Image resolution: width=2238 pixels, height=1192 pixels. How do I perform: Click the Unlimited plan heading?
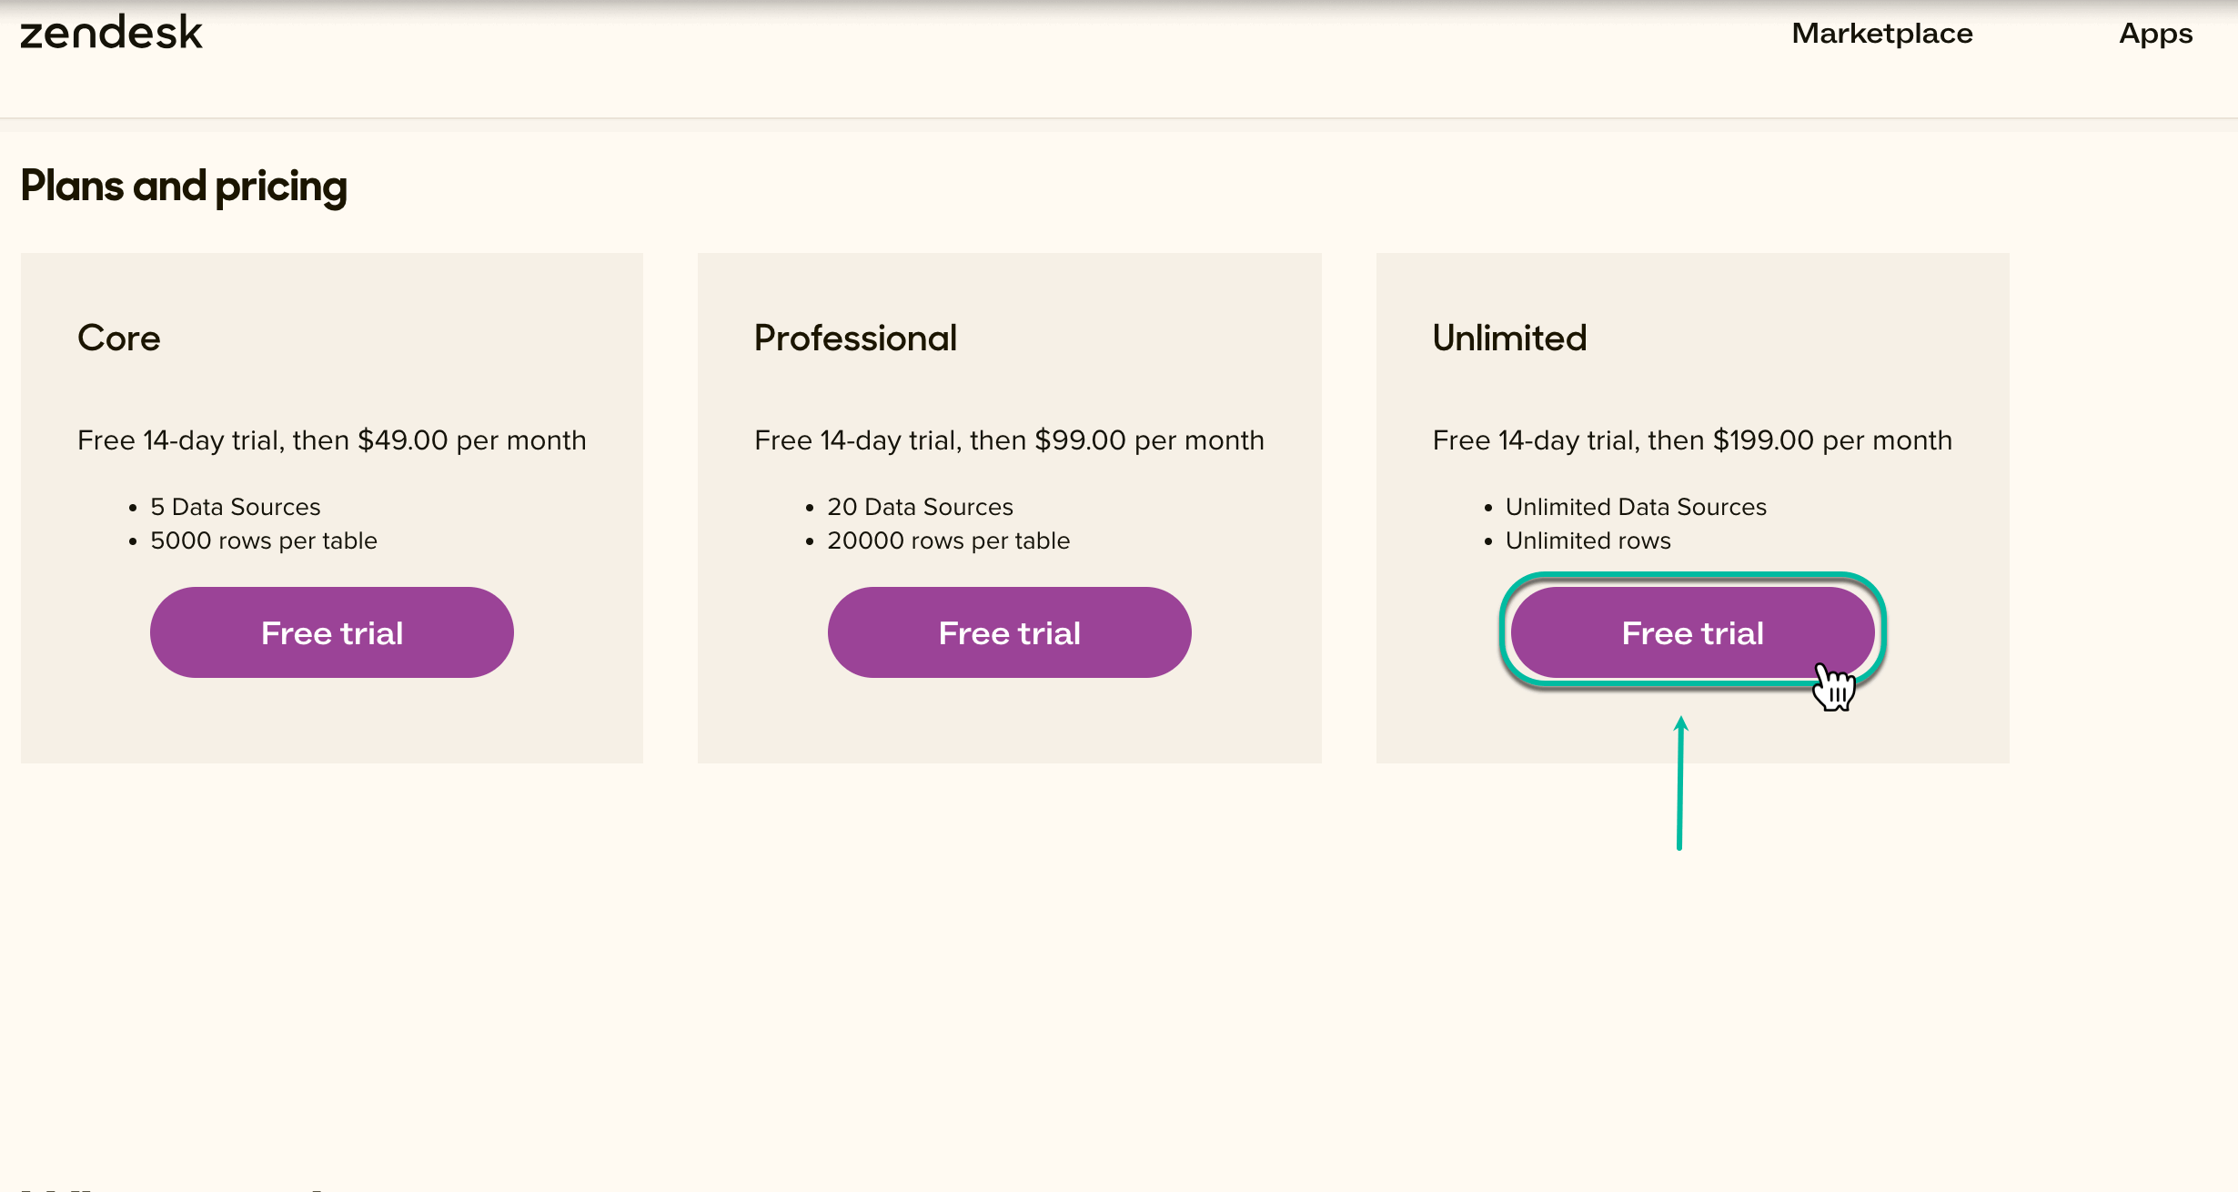(1508, 338)
